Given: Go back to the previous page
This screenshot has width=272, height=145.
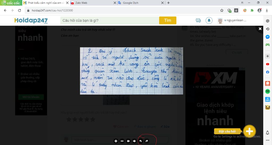Looking at the screenshot, I should (5, 10).
